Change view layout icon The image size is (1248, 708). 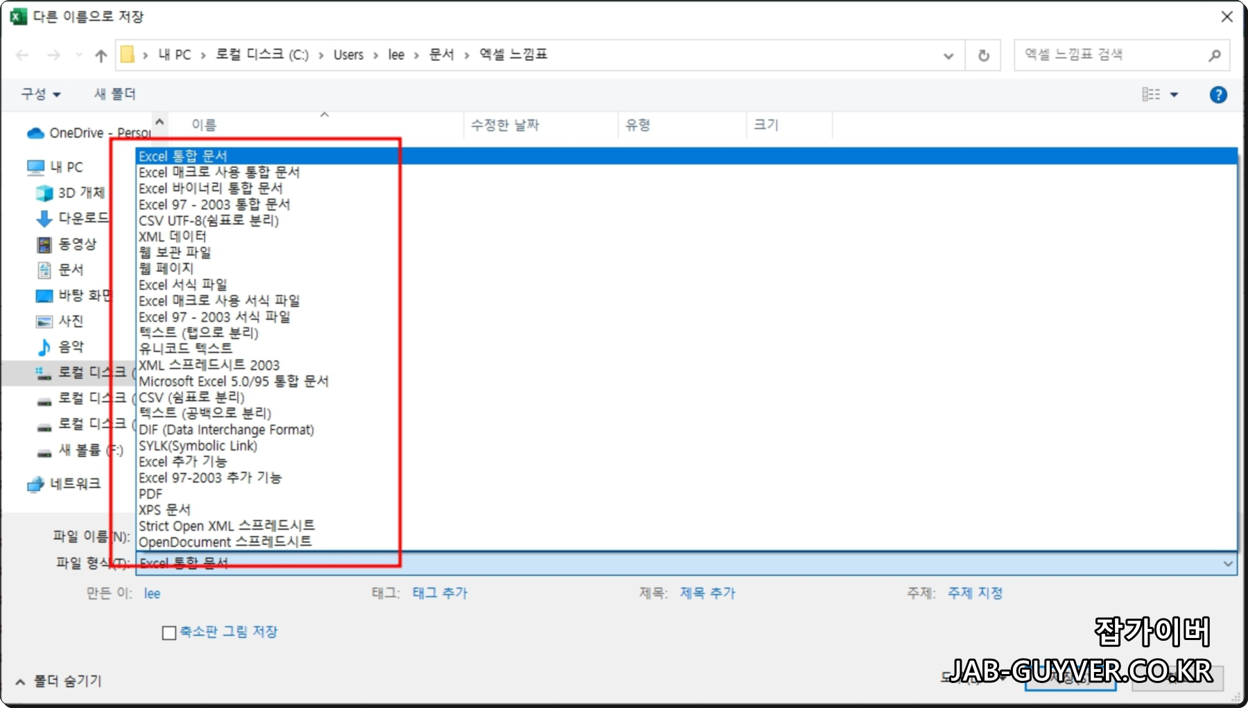(1151, 94)
